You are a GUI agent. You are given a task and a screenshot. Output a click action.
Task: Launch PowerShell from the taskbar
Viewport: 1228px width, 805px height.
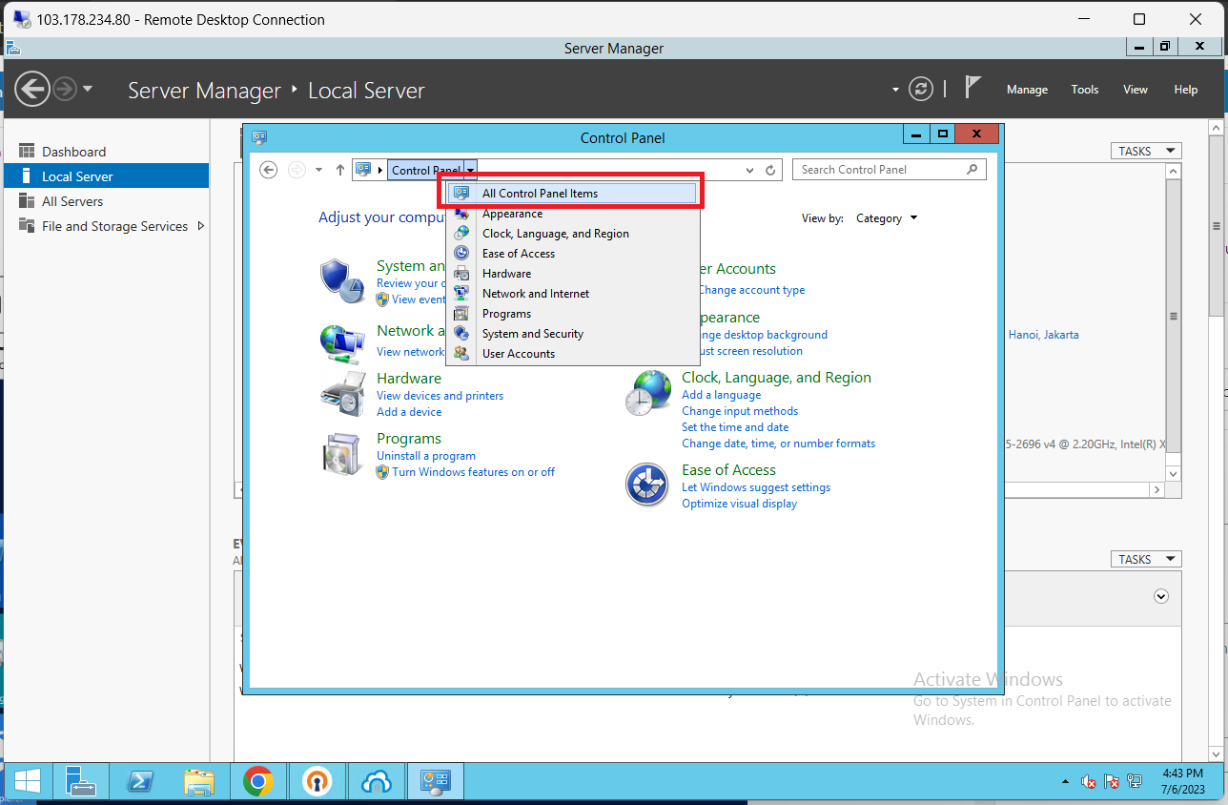140,783
